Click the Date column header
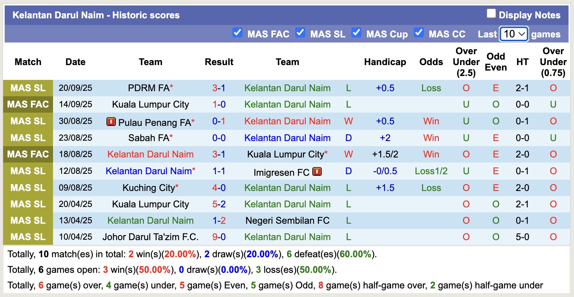Screen dimensions: 574x297 point(75,62)
